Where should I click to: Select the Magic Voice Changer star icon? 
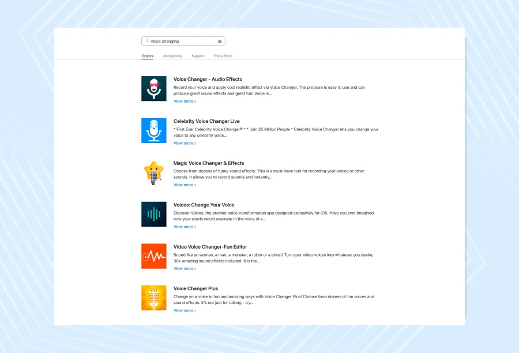153,172
